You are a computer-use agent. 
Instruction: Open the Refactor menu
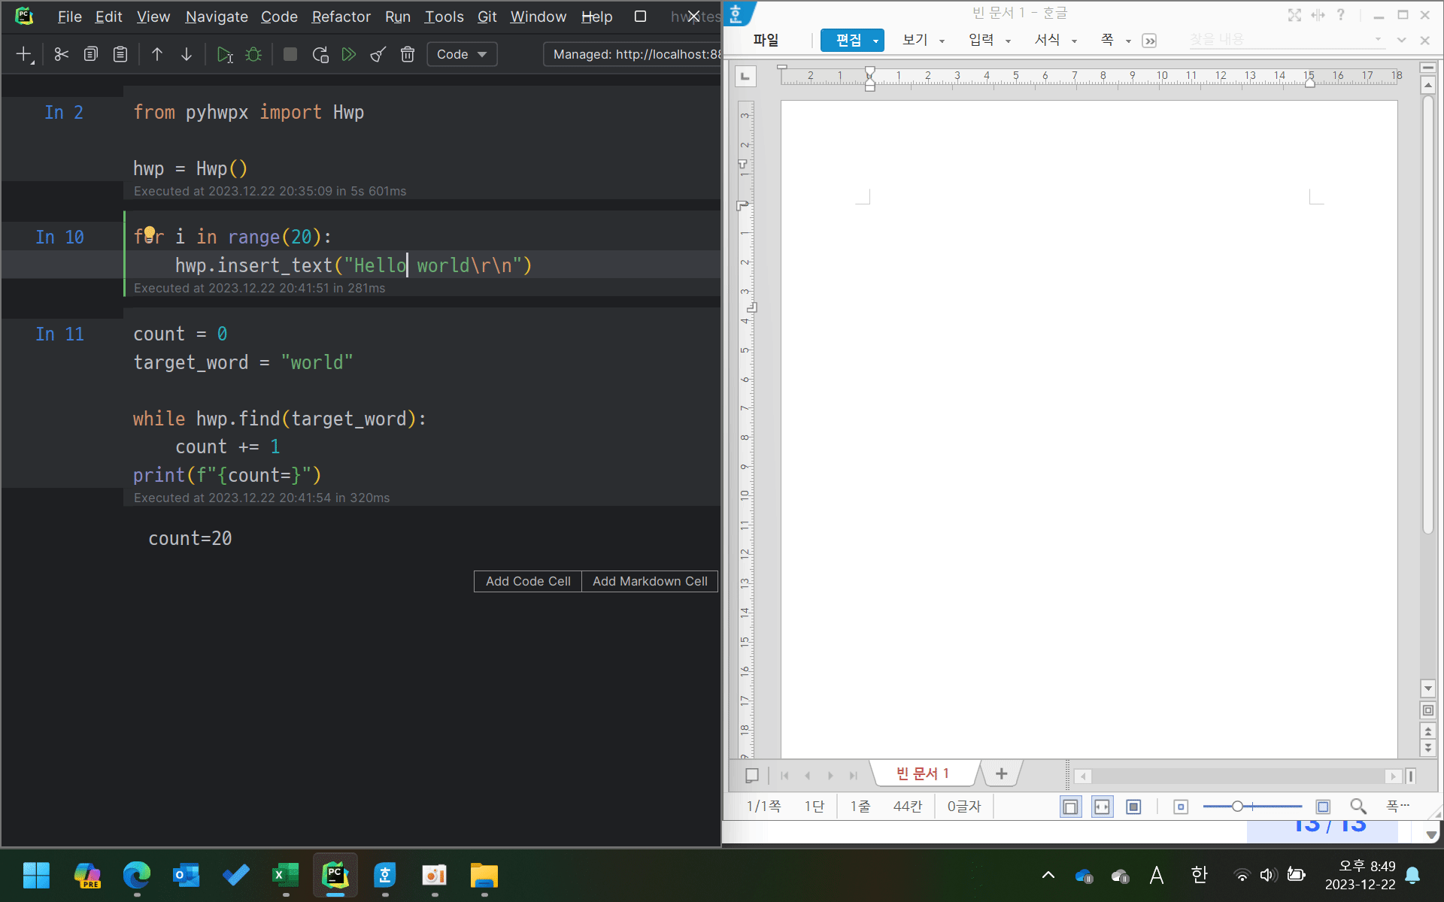pyautogui.click(x=341, y=17)
